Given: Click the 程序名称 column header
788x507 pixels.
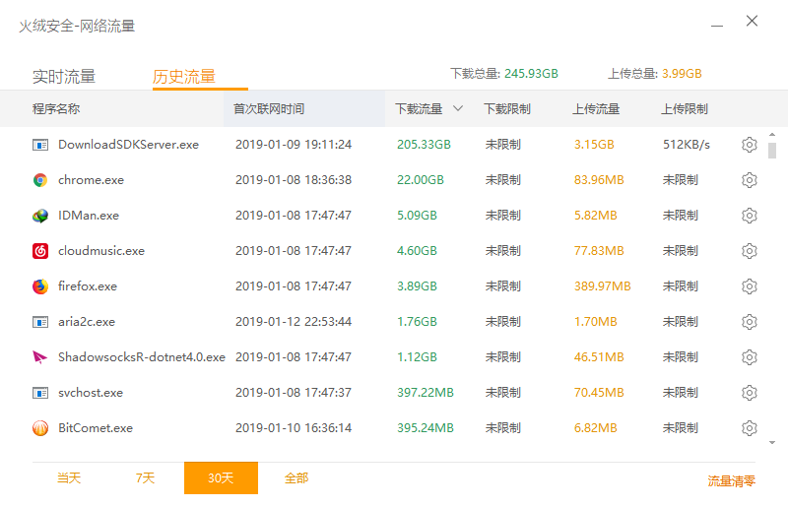Looking at the screenshot, I should 56,109.
